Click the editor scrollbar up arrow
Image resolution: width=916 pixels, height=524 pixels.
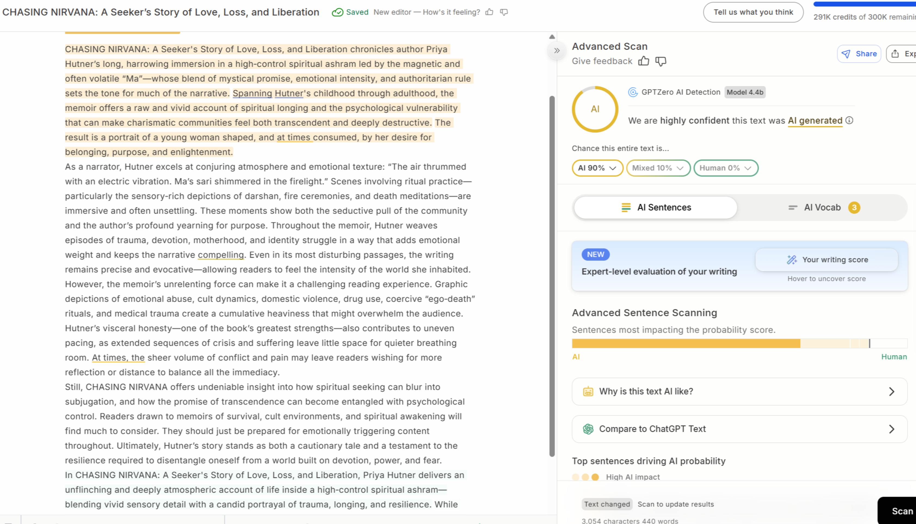coord(552,37)
